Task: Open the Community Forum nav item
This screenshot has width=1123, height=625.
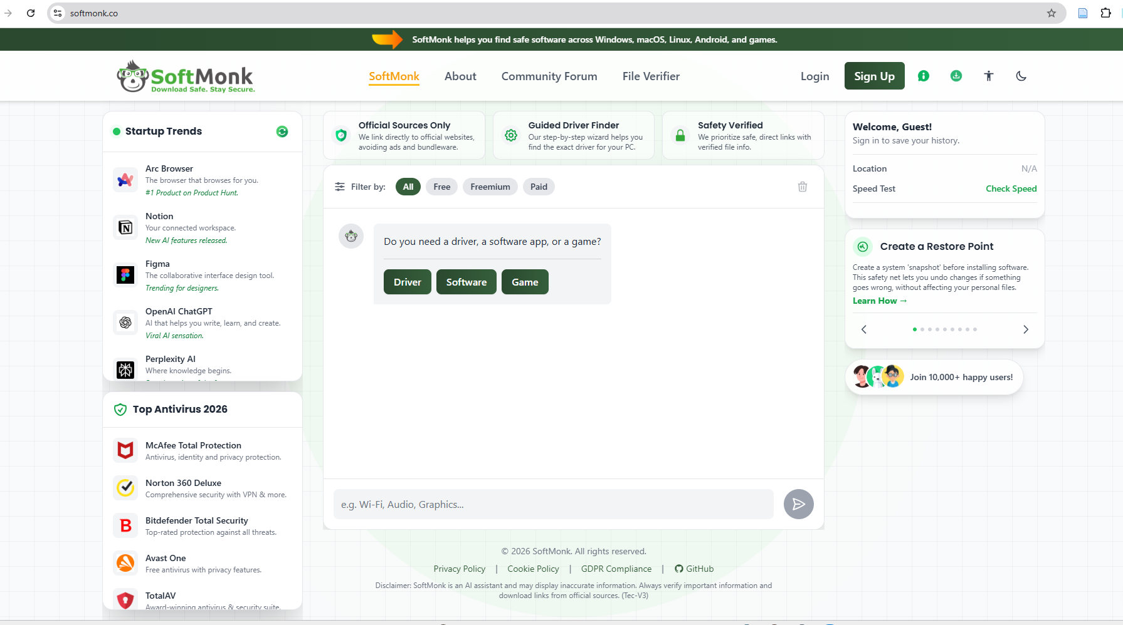Action: (x=549, y=76)
